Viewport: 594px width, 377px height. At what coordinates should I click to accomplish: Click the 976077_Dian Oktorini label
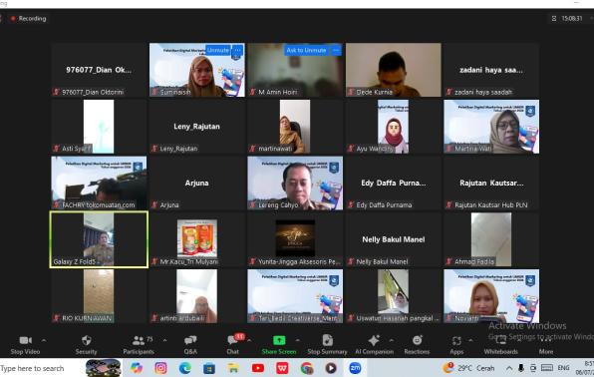[93, 92]
